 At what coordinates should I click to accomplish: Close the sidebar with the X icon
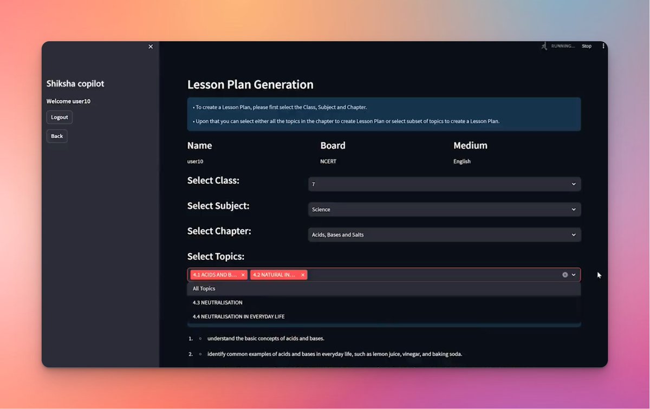[151, 47]
